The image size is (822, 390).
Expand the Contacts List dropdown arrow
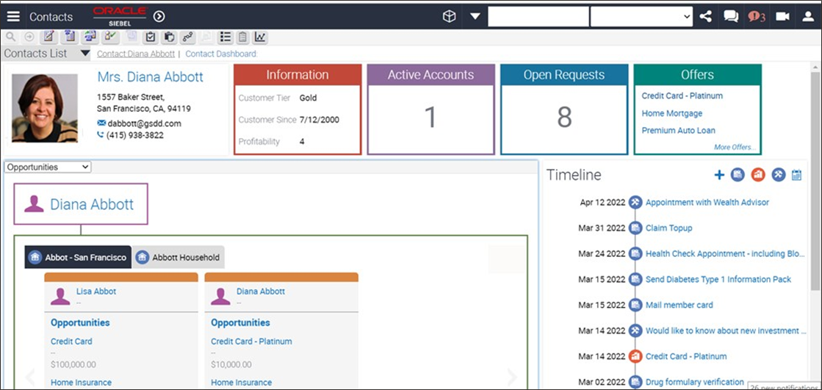pyautogui.click(x=85, y=54)
